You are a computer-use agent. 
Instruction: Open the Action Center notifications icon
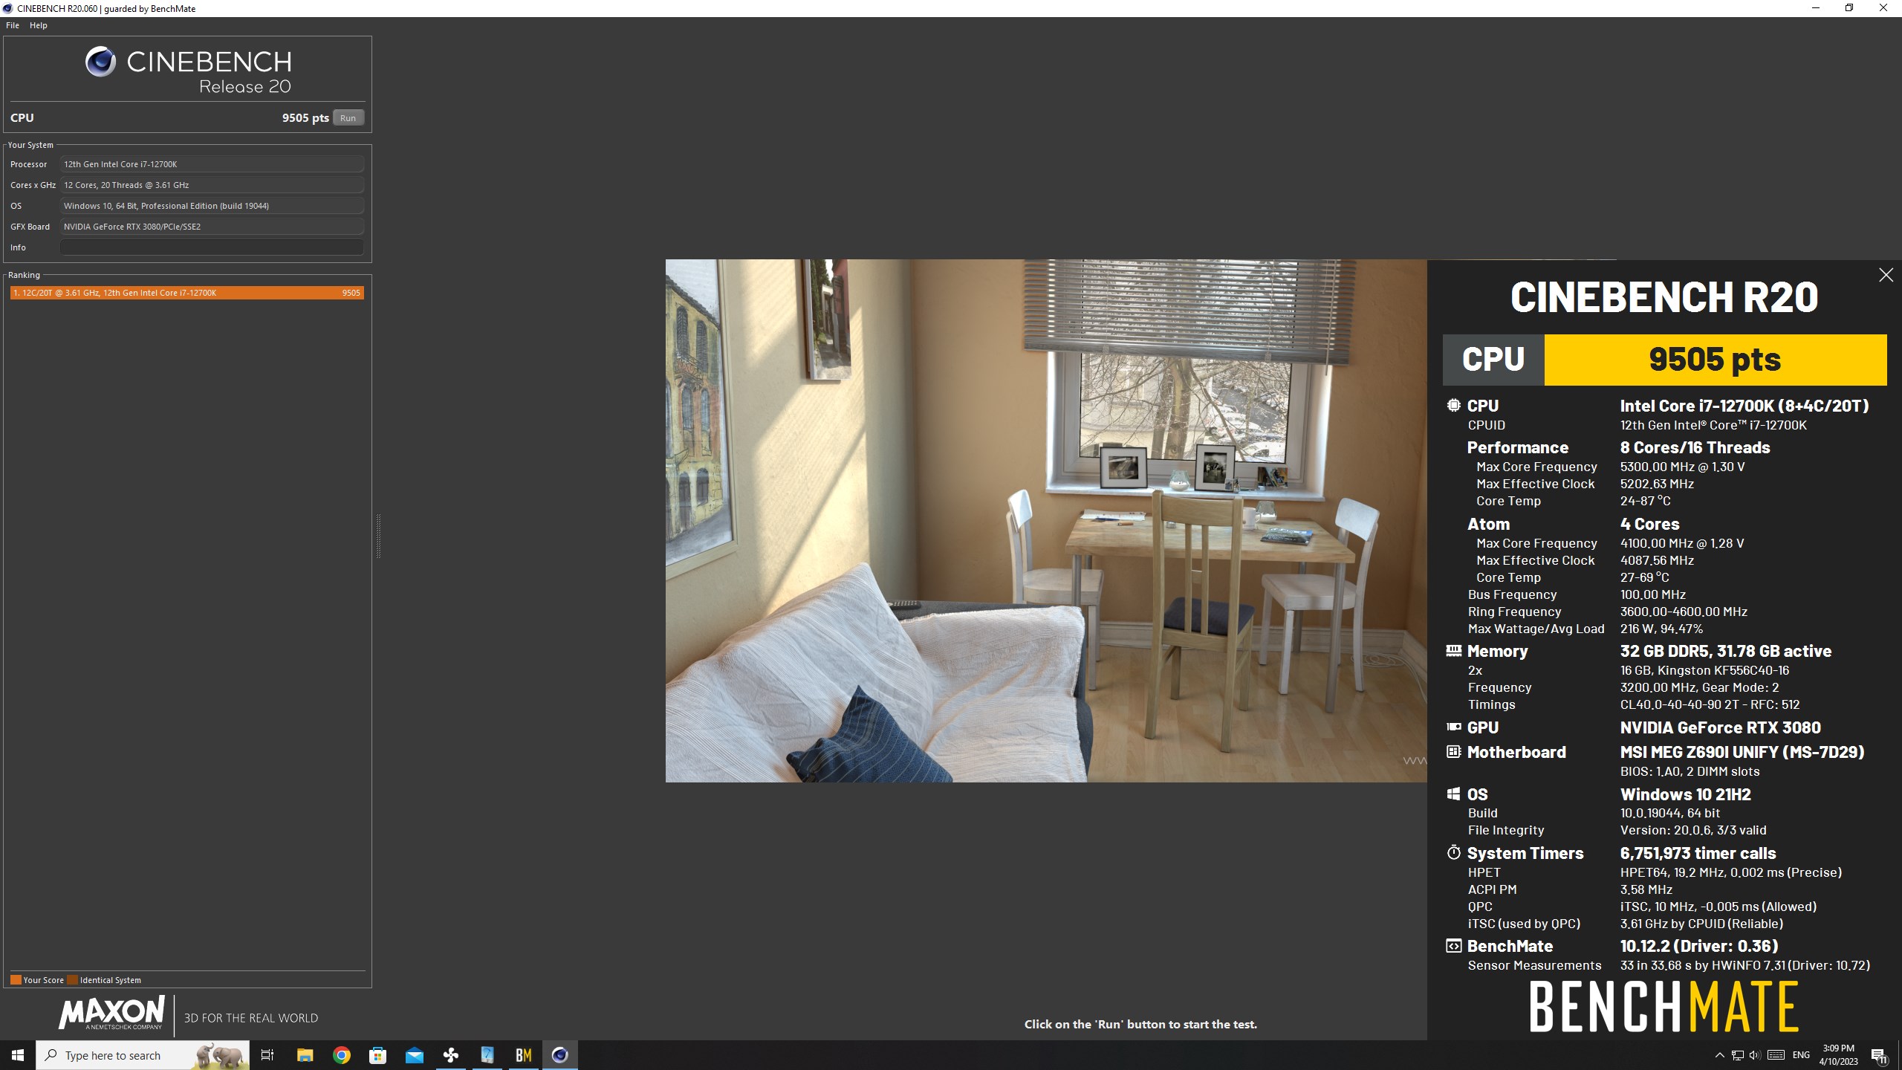pos(1880,1055)
